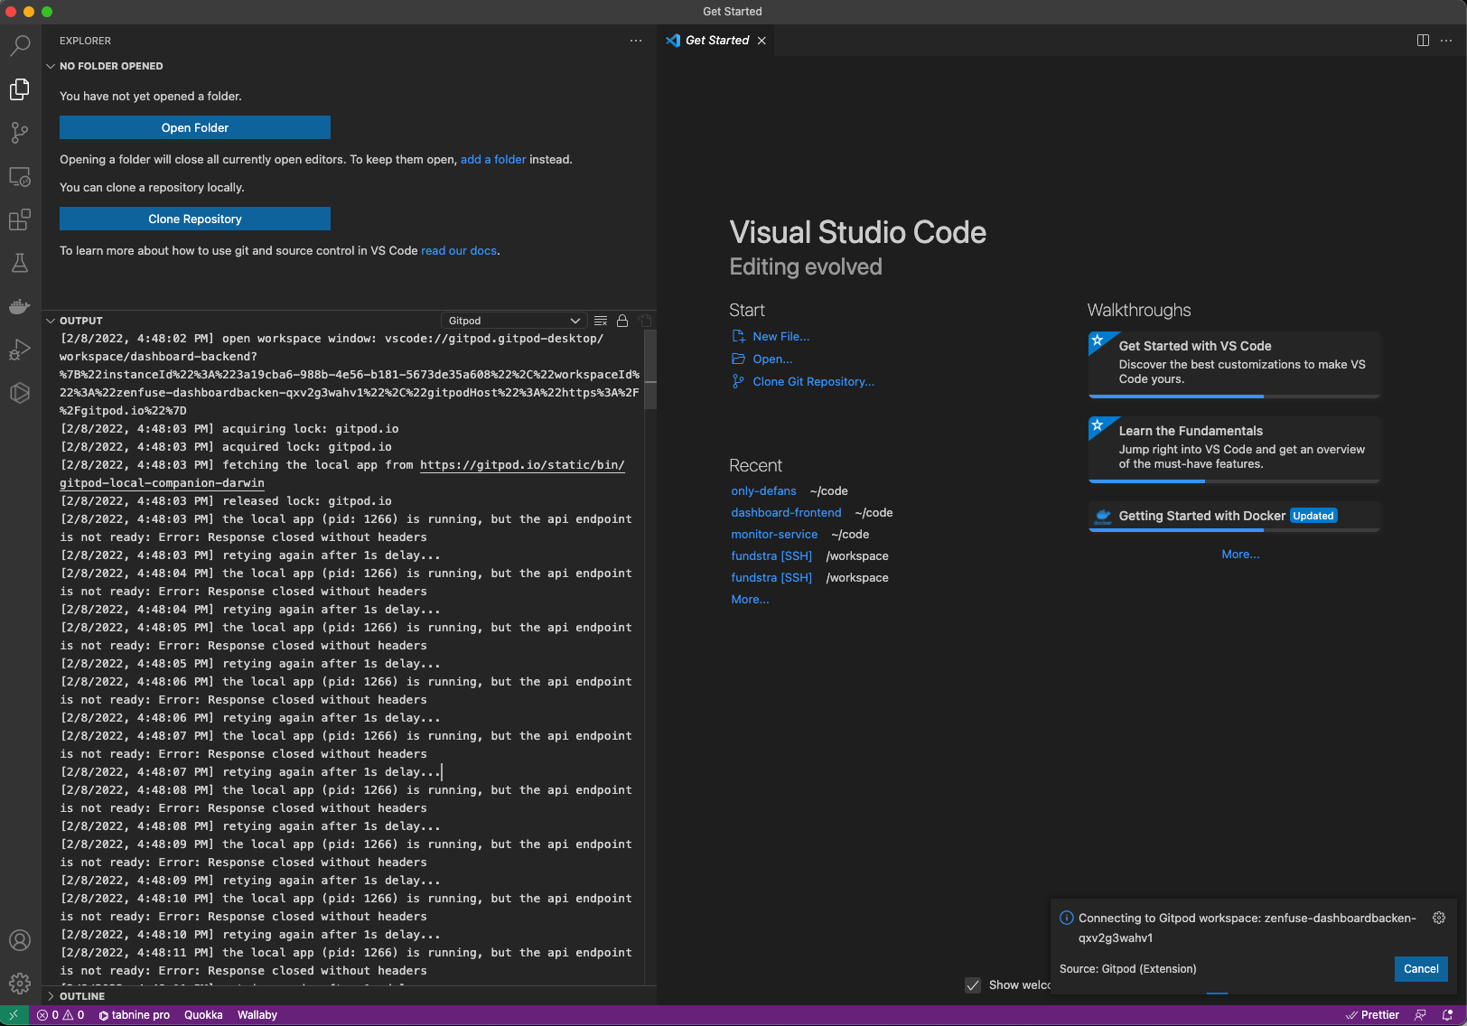Open the Docker extension panel
This screenshot has height=1026, width=1467.
(19, 306)
